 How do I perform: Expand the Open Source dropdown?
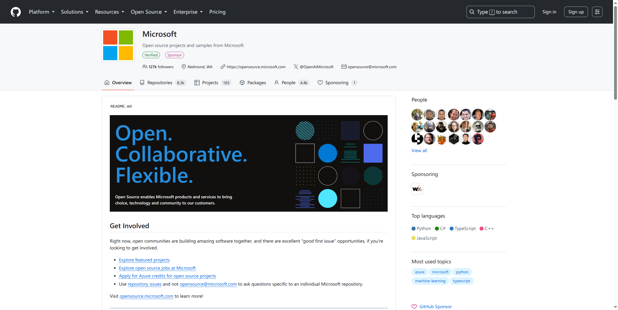[x=149, y=12]
